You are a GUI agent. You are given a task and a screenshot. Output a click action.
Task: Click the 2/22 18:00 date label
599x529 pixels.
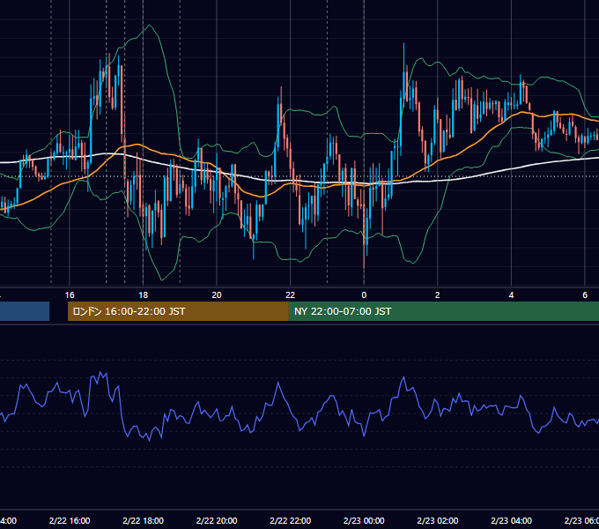144,520
